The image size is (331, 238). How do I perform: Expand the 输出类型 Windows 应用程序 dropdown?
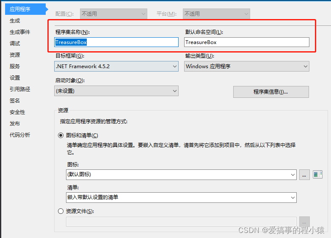tap(247, 66)
